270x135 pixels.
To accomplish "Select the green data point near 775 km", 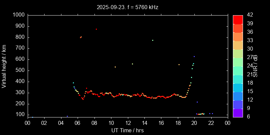I will [153, 40].
